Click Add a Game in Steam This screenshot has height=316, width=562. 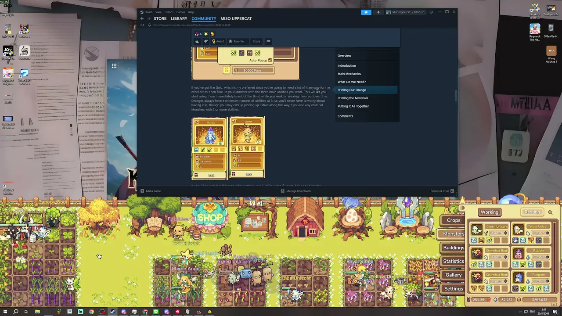point(151,191)
